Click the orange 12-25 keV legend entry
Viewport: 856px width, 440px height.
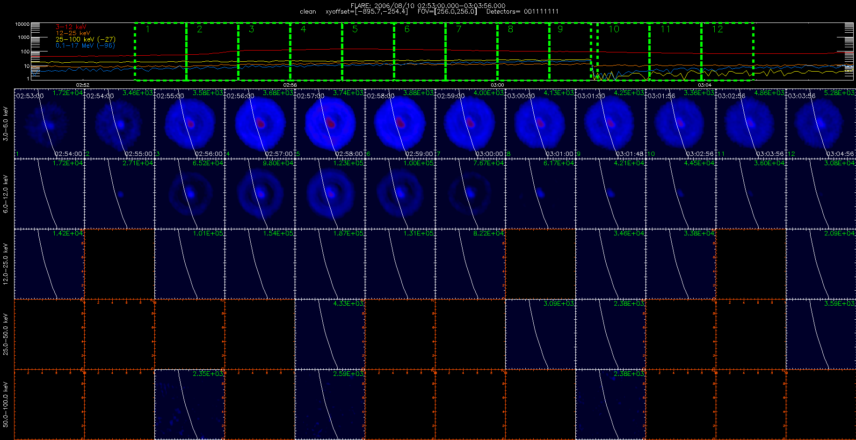pos(73,33)
